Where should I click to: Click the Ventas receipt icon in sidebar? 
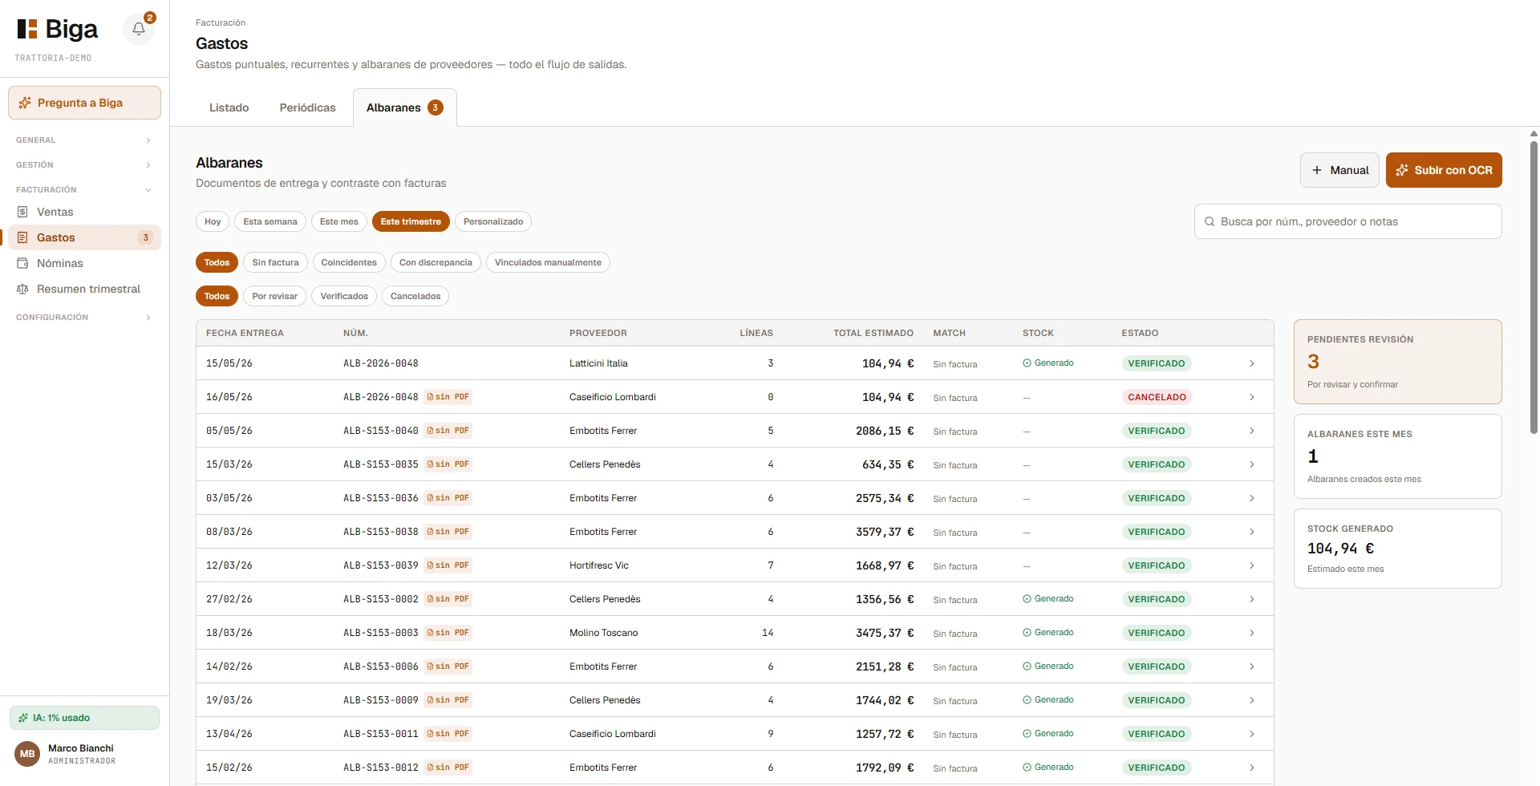coord(22,212)
